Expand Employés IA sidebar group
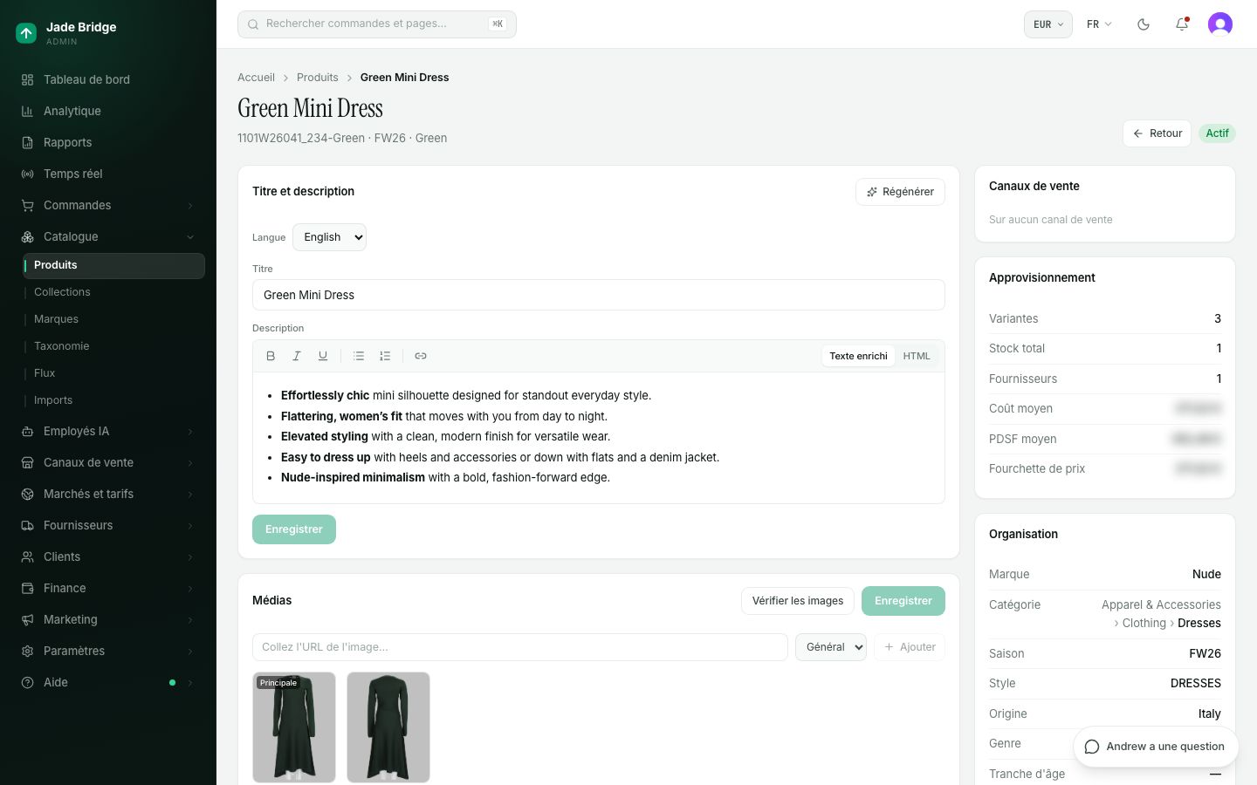The width and height of the screenshot is (1257, 785). [x=108, y=431]
